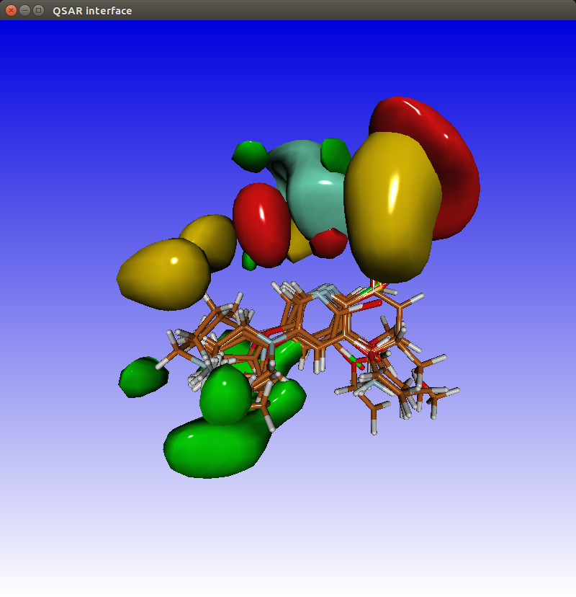This screenshot has height=597, width=576.
Task: Pick the small red blob beneath the teal surface
Action: (330, 245)
